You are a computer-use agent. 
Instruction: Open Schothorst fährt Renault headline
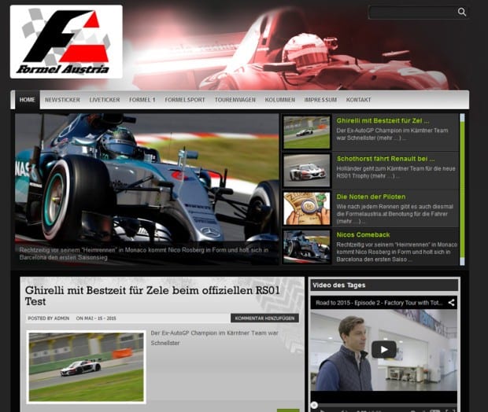coord(386,159)
